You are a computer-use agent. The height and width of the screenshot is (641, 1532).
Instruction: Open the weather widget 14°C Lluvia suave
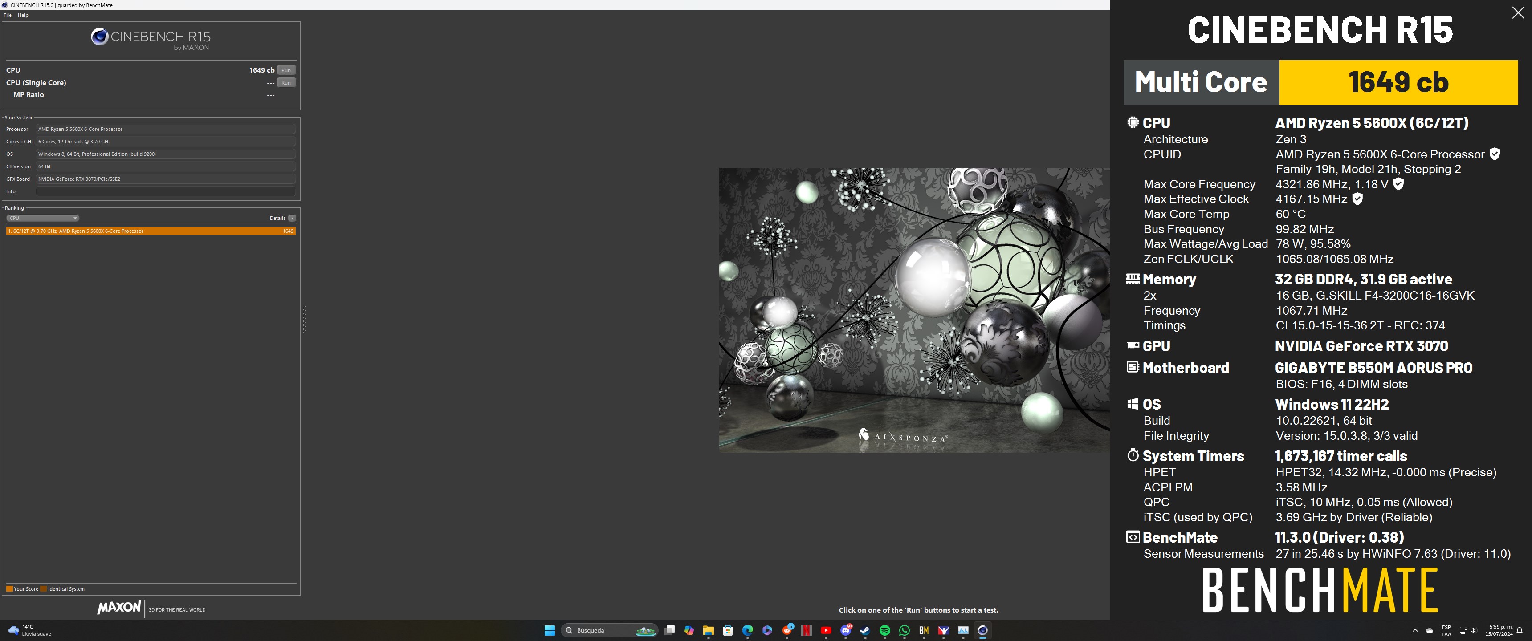click(x=30, y=630)
